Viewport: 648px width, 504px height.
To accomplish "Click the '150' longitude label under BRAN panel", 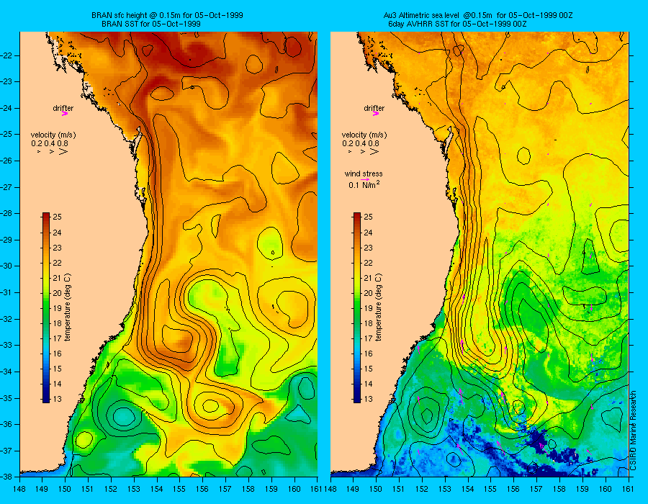I will coord(65,490).
